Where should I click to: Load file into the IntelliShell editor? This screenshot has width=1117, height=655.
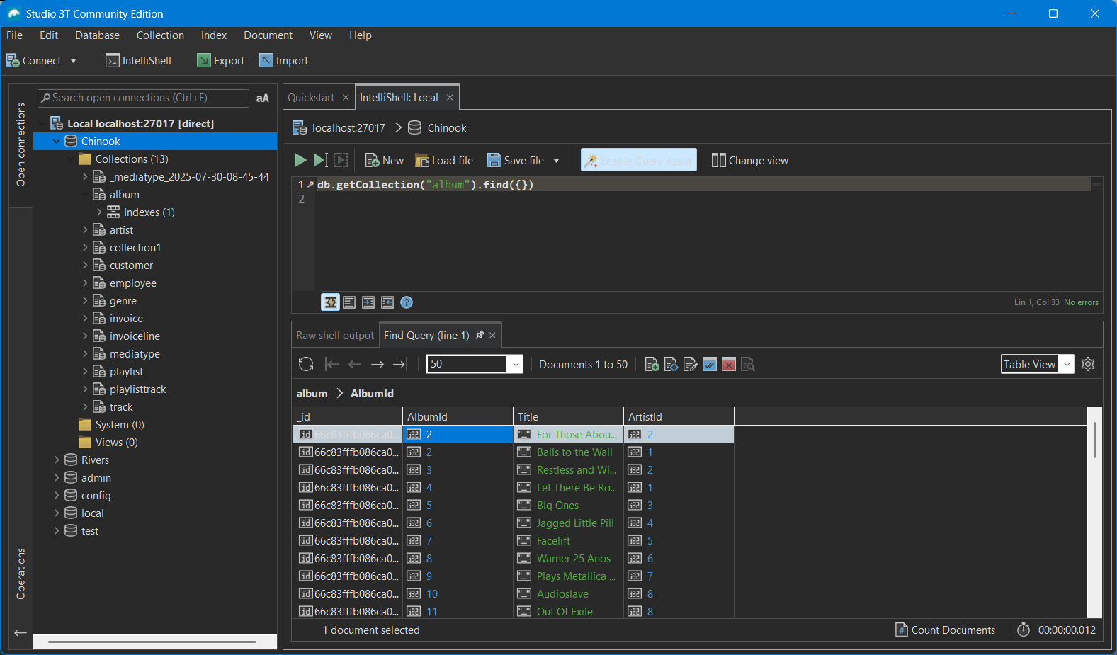click(444, 161)
